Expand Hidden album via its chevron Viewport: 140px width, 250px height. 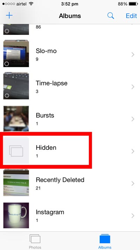click(133, 151)
